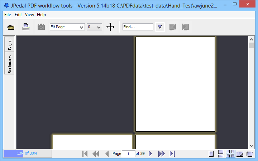Open the Bookmarks side tab
Image resolution: width=258 pixels, height=161 pixels.
10,64
